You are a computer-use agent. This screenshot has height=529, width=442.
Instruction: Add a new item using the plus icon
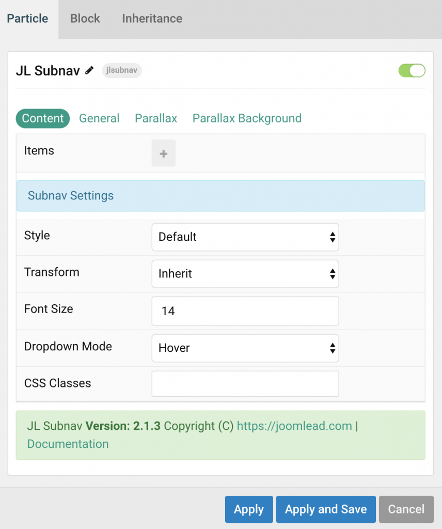[163, 153]
